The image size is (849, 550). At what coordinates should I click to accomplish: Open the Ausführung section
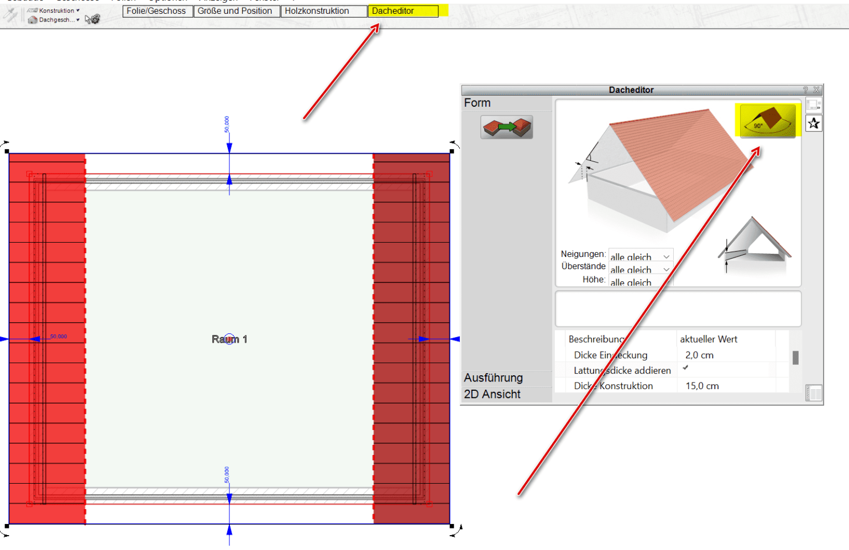[x=492, y=378]
